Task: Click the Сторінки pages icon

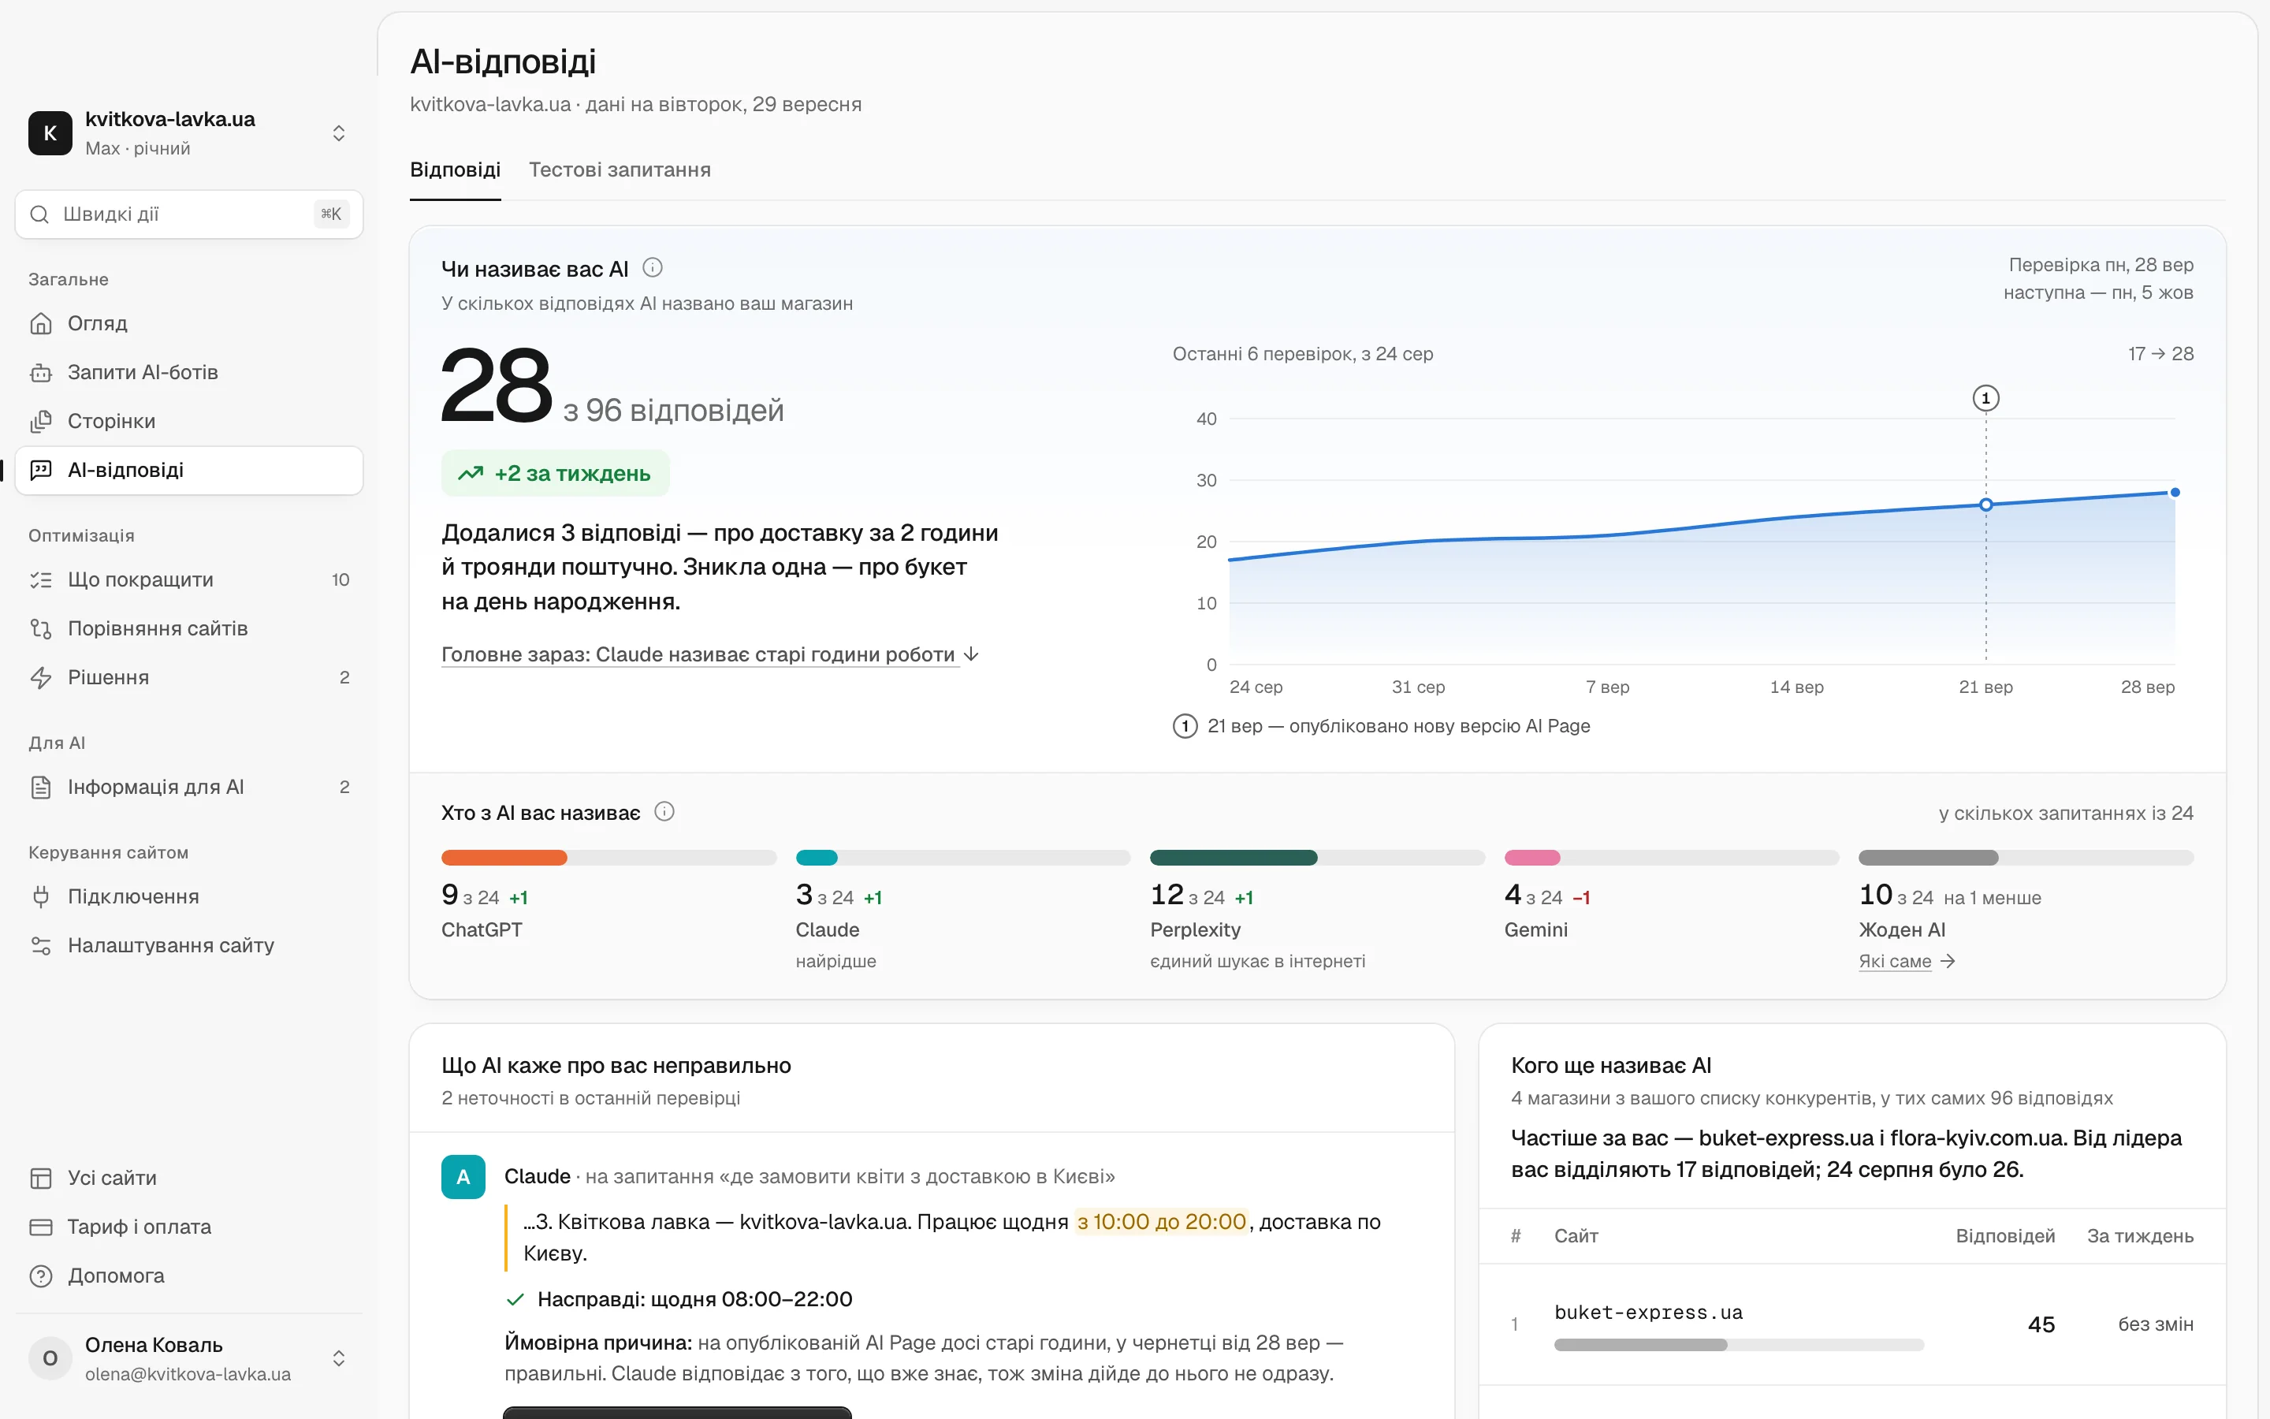Action: click(40, 420)
